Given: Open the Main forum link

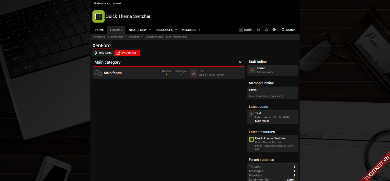Looking at the screenshot, I should point(113,73).
